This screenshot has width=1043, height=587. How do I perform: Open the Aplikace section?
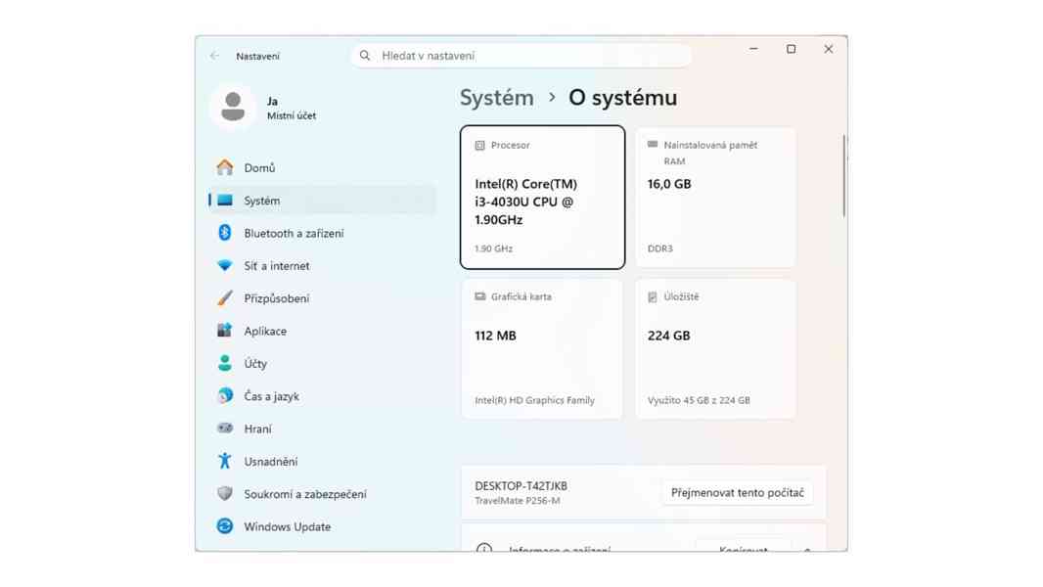(322, 331)
